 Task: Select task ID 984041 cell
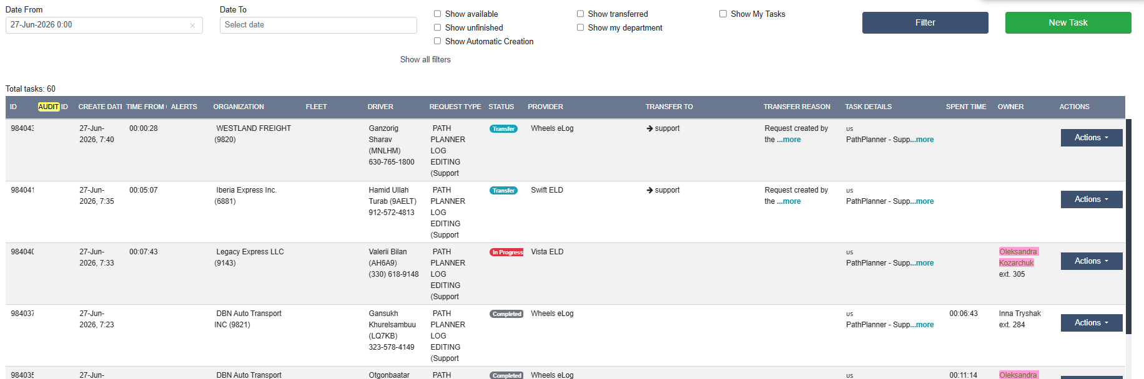pos(22,190)
